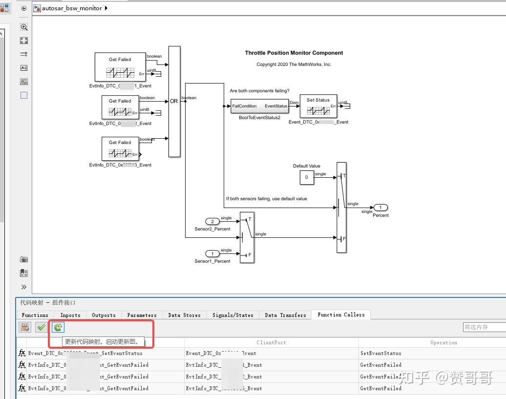Click the zoom in magnifier icon

click(24, 27)
